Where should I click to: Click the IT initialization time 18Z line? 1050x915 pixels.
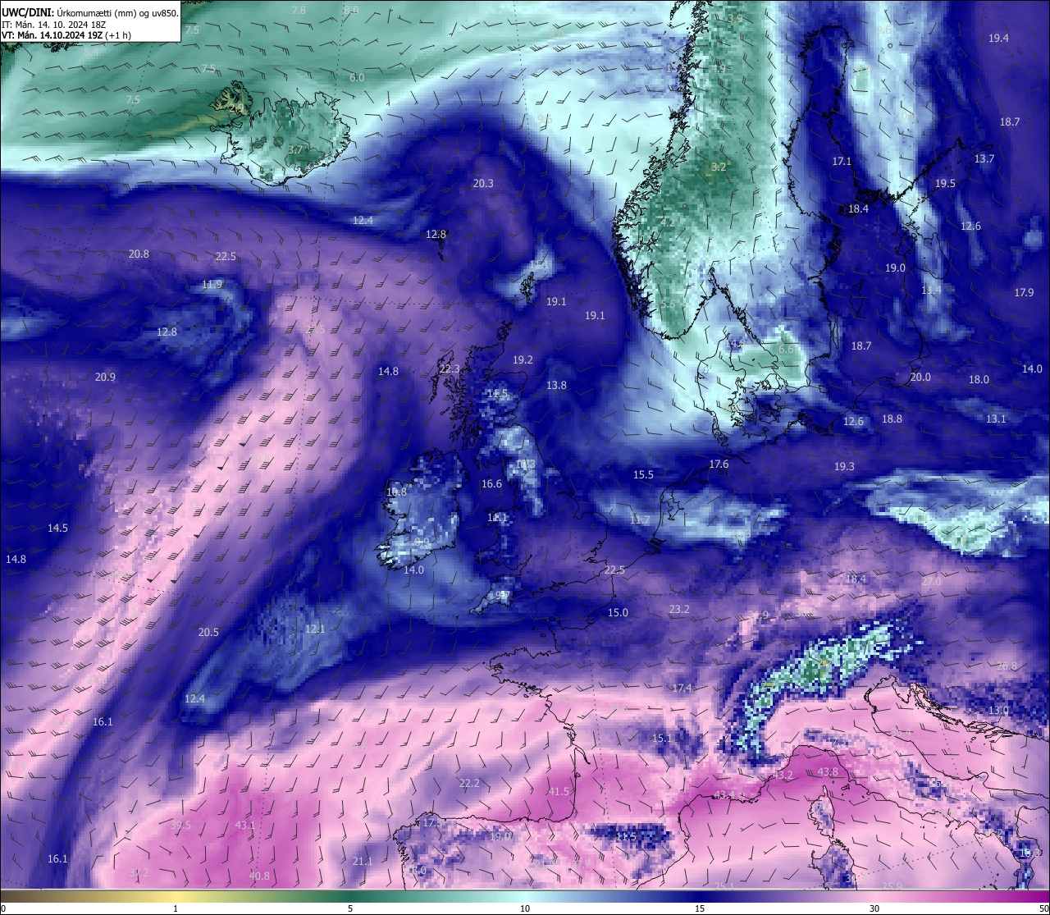tap(54, 25)
